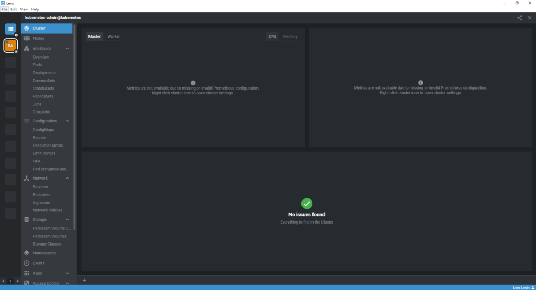Image resolution: width=536 pixels, height=290 pixels.
Task: Click the Apps grid icon
Action: [27, 273]
